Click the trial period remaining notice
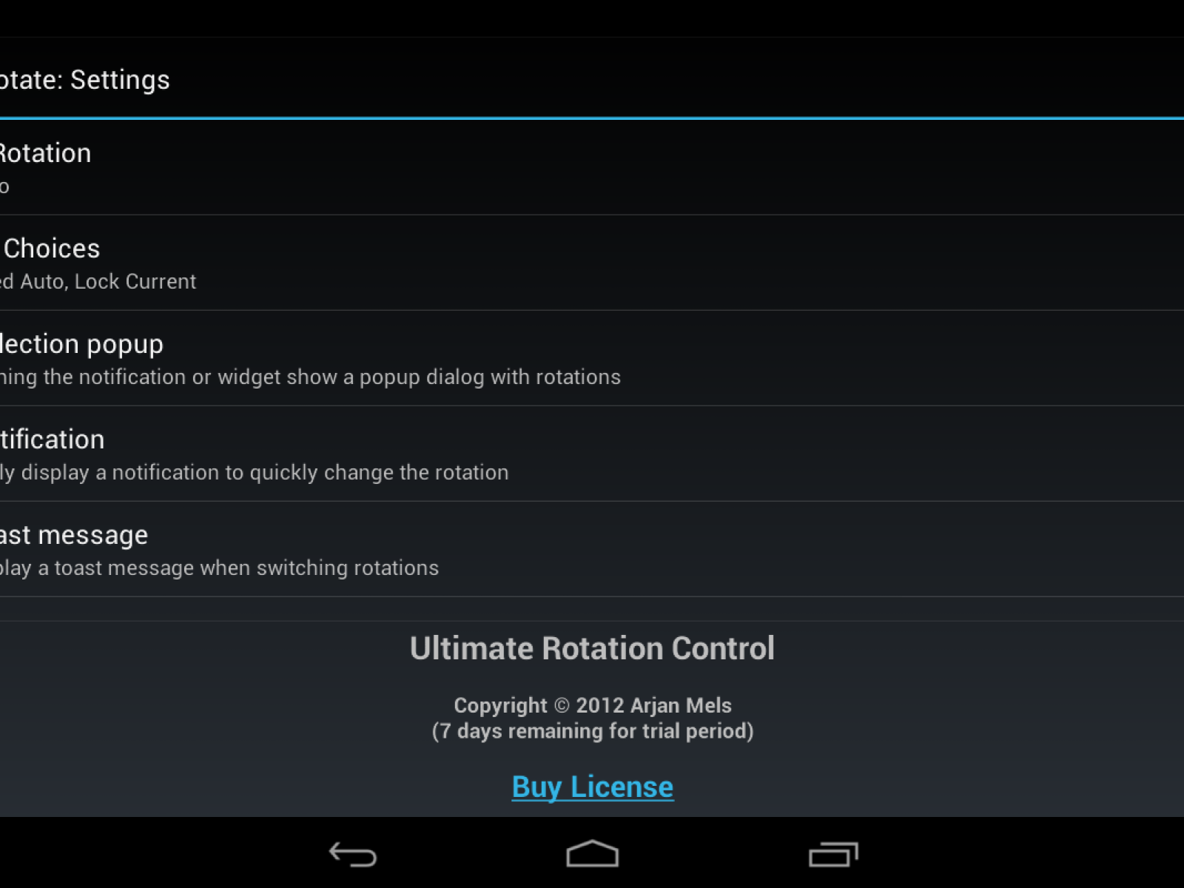Screen dimensions: 1184x888 click(593, 731)
